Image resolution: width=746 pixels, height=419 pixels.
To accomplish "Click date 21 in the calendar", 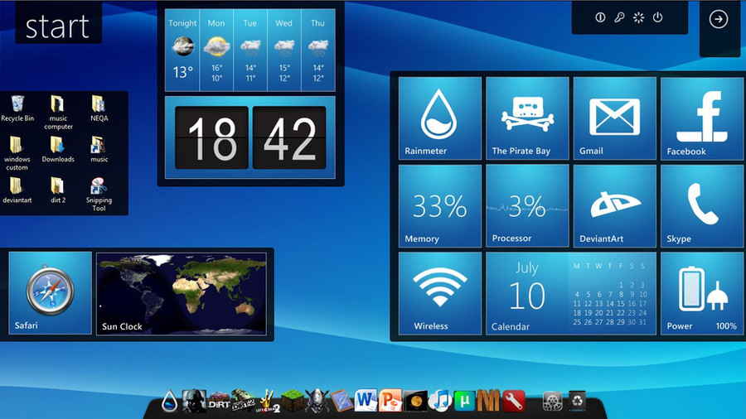I will coord(610,313).
